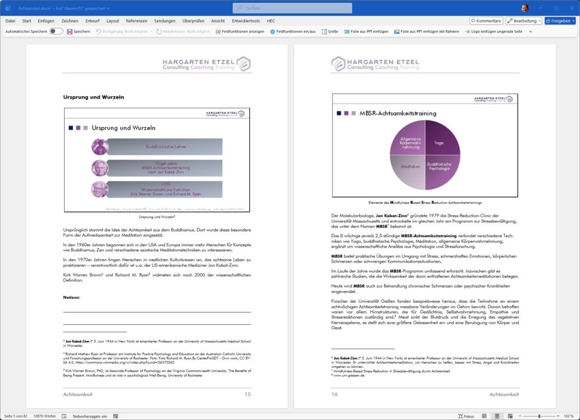Open the Referenzen ribbon tab
The image size is (580, 420).
137,21
